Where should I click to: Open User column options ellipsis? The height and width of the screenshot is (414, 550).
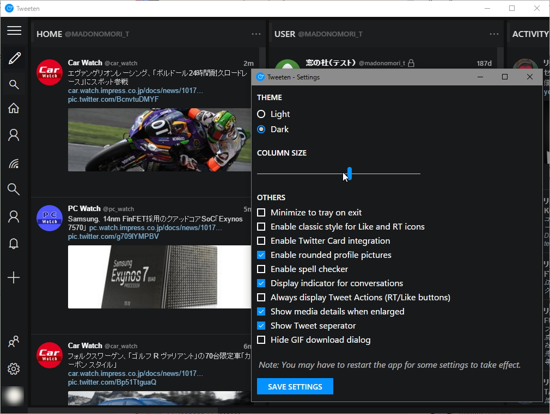click(x=494, y=34)
